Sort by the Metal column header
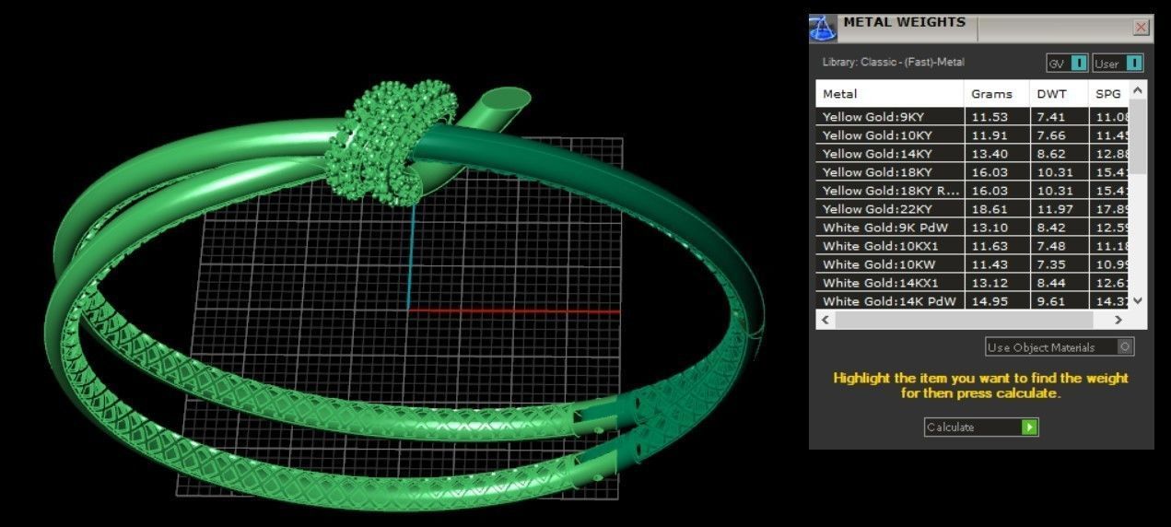Viewport: 1171px width, 527px height. [x=890, y=94]
